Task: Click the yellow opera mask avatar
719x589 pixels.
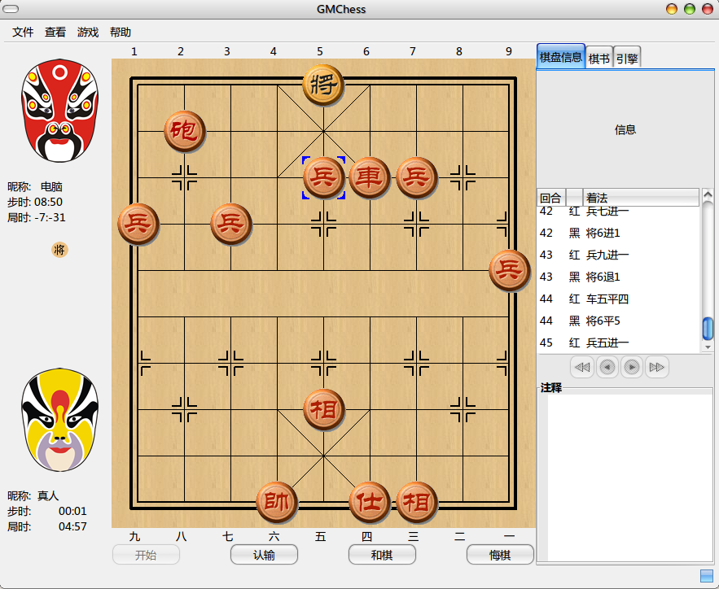Action: (59, 420)
